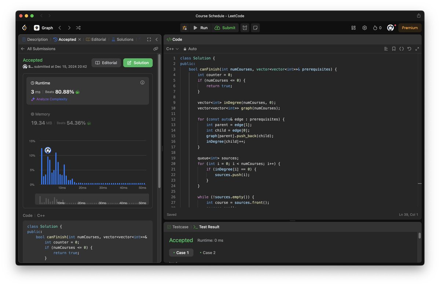The height and width of the screenshot is (286, 440).
Task: Open the Solutions tab
Action: [122, 40]
